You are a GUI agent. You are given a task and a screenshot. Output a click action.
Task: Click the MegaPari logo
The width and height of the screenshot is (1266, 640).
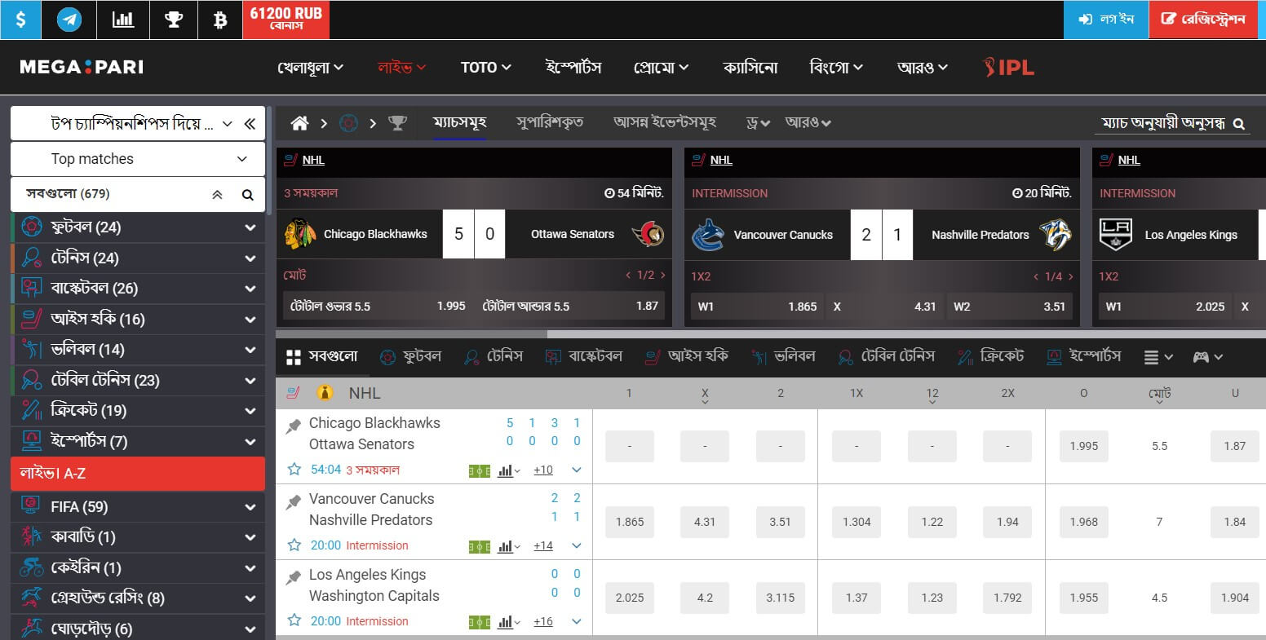point(82,67)
